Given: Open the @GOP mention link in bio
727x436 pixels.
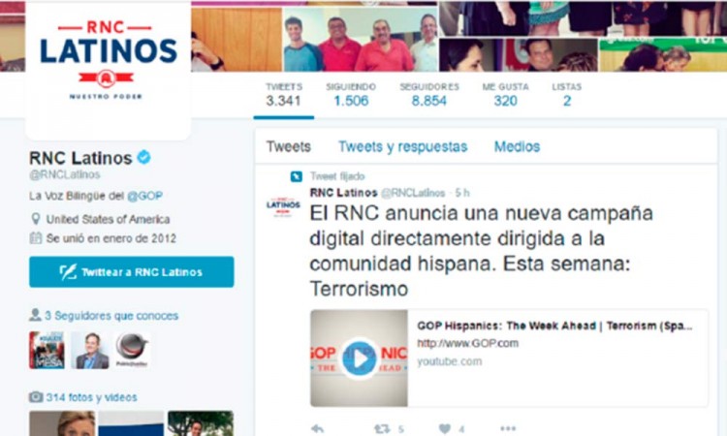Looking at the screenshot, I should click(x=145, y=196).
